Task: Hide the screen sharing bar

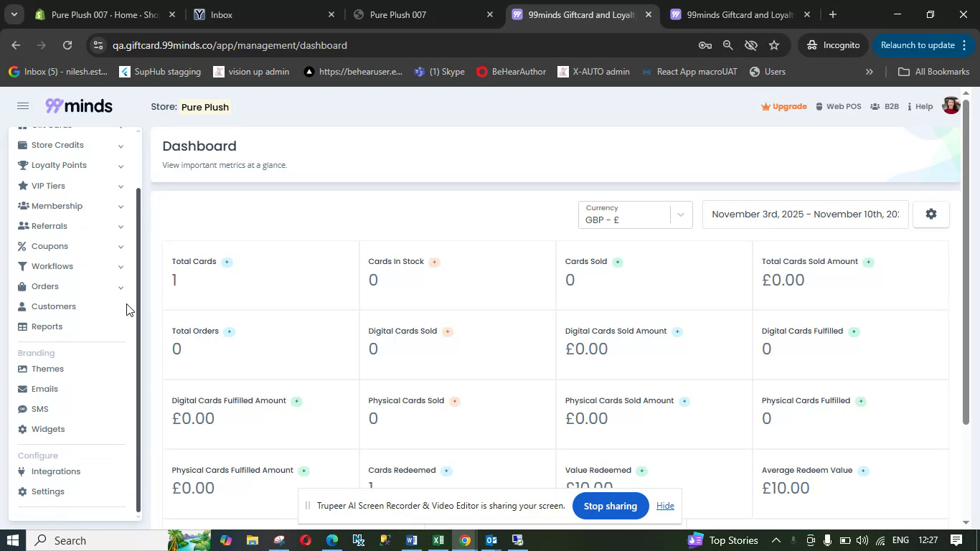Action: click(665, 506)
